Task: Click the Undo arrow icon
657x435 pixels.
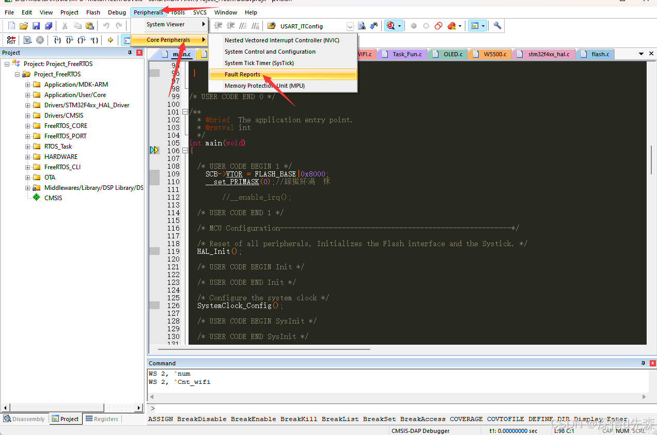Action: tap(106, 26)
